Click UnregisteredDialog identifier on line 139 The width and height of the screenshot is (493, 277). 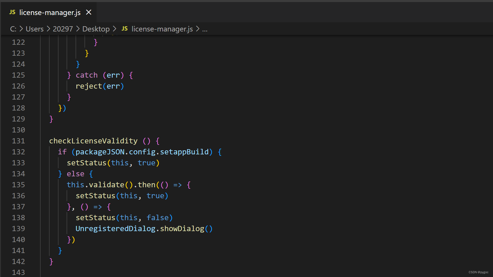tap(116, 229)
